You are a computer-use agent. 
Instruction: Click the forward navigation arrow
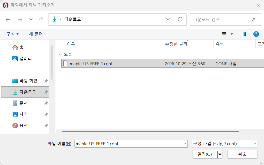[20, 20]
